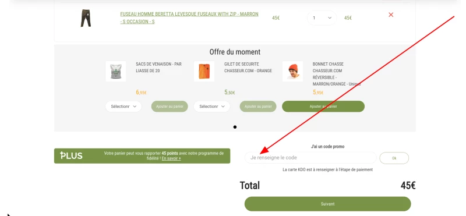Click the orange gilet de sécurité image
466x216 pixels.
coord(204,71)
